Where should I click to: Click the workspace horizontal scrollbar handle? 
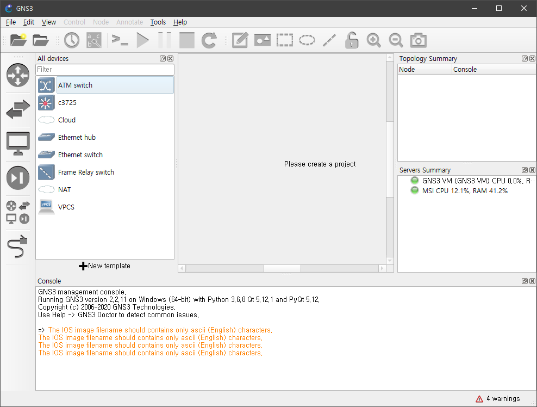pos(282,268)
